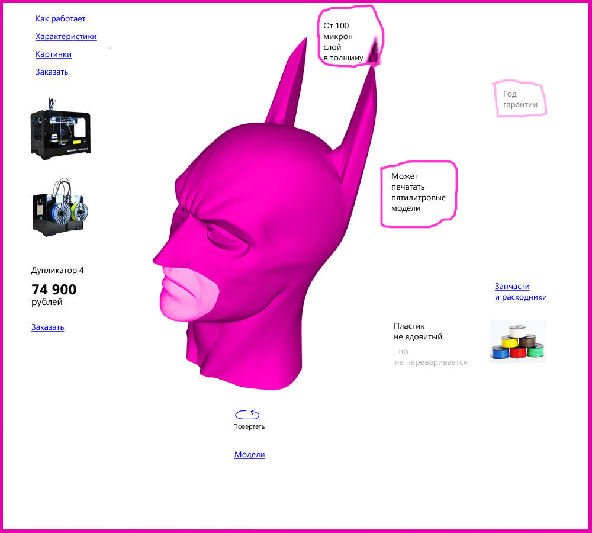Click the gray не переваривается text
Viewport: 592px width, 533px height.
430,362
